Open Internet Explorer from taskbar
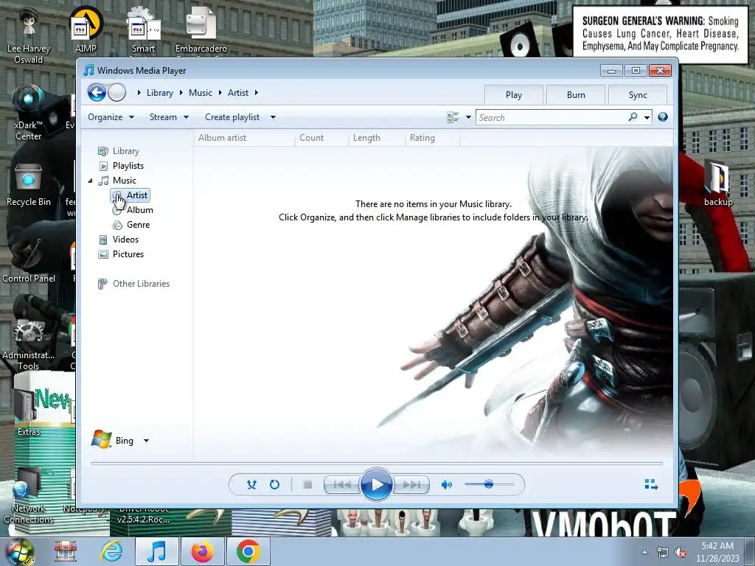Viewport: 755px width, 566px height. coord(112,551)
